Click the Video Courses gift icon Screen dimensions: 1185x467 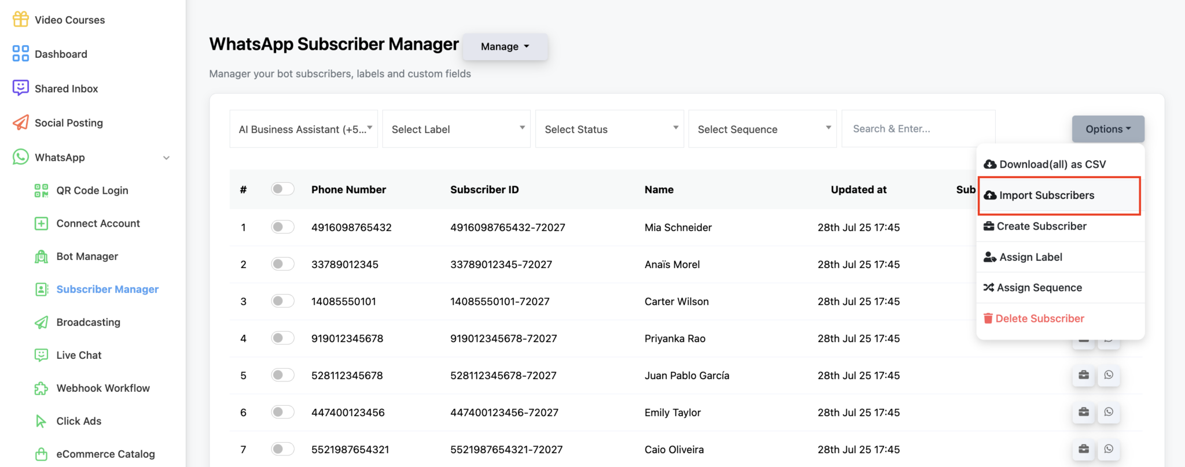coord(21,19)
